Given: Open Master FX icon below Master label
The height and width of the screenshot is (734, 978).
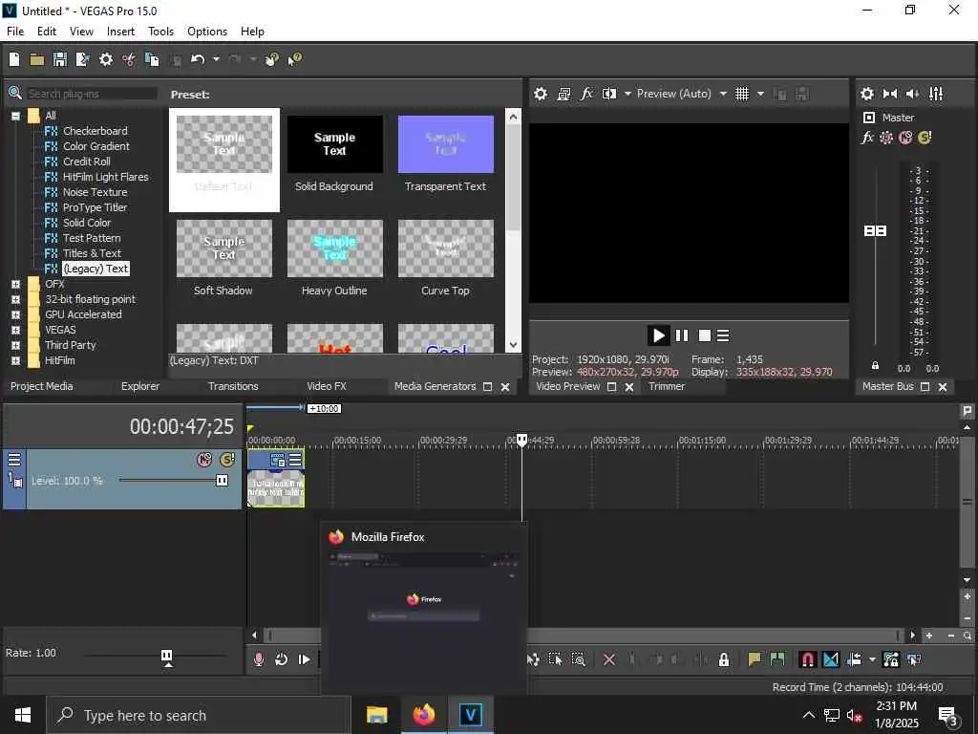Looking at the screenshot, I should (x=867, y=138).
